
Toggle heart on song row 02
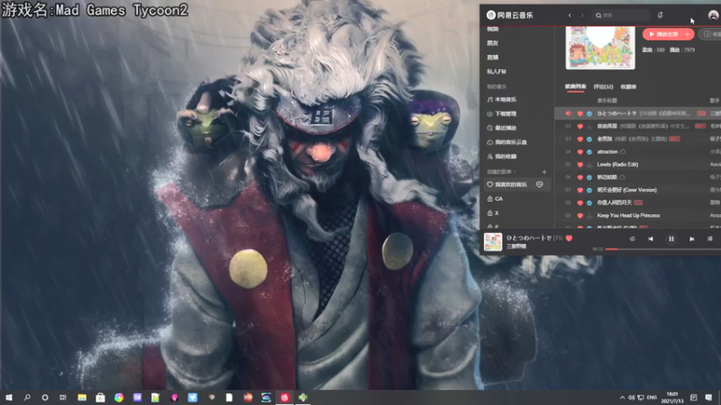580,126
